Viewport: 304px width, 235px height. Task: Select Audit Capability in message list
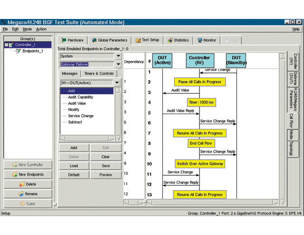coord(80,97)
